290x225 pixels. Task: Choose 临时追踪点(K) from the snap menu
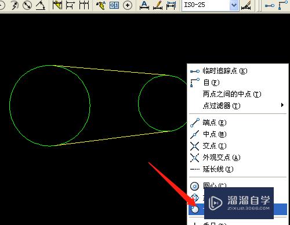tap(238, 71)
